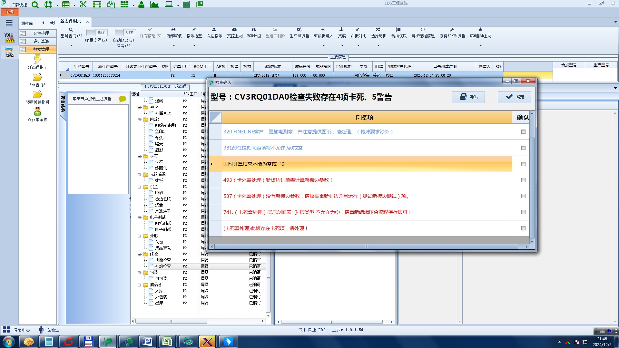Click the 生成MI流程 gears icon
Screen dimensions: 619x348
(x=299, y=30)
